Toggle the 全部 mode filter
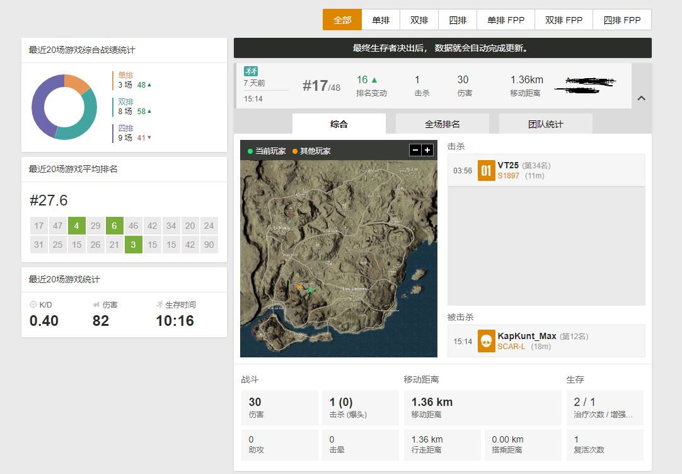The width and height of the screenshot is (682, 474). coord(342,20)
